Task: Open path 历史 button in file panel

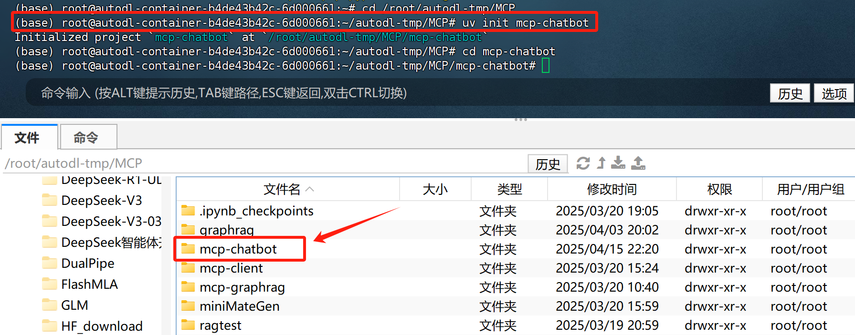Action: pyautogui.click(x=548, y=164)
